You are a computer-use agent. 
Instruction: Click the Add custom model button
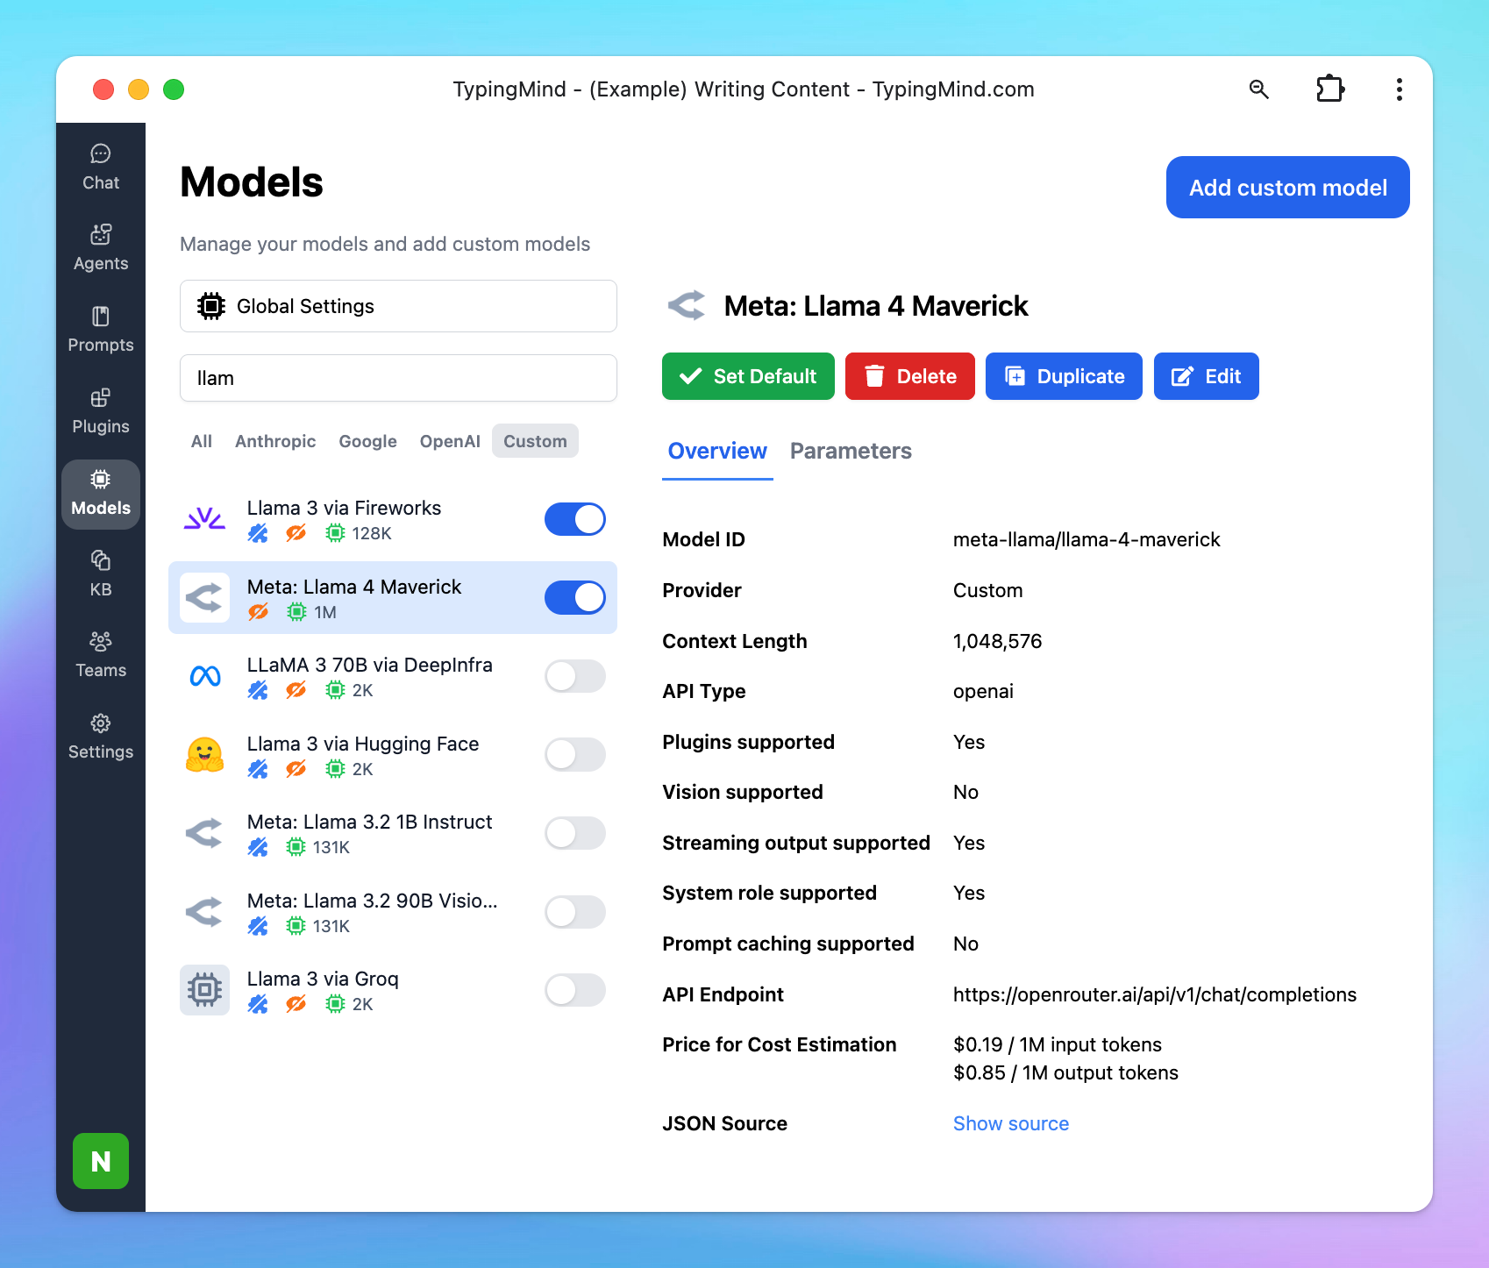1288,188
